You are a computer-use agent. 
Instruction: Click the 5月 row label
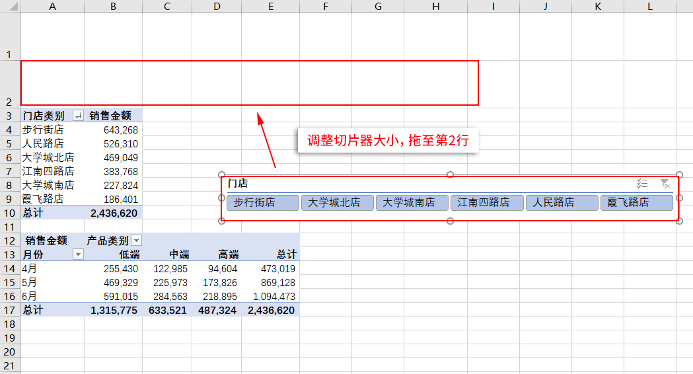[x=30, y=283]
